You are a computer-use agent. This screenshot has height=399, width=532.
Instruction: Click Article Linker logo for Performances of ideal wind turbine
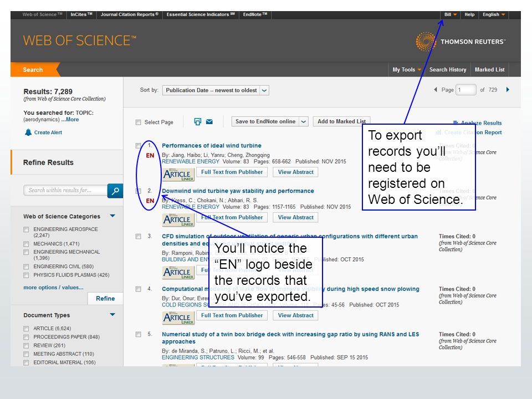click(x=178, y=175)
